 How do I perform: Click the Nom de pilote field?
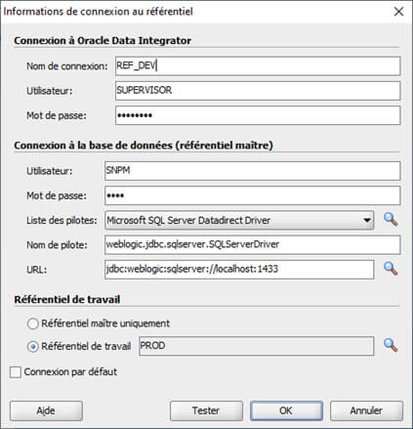253,244
